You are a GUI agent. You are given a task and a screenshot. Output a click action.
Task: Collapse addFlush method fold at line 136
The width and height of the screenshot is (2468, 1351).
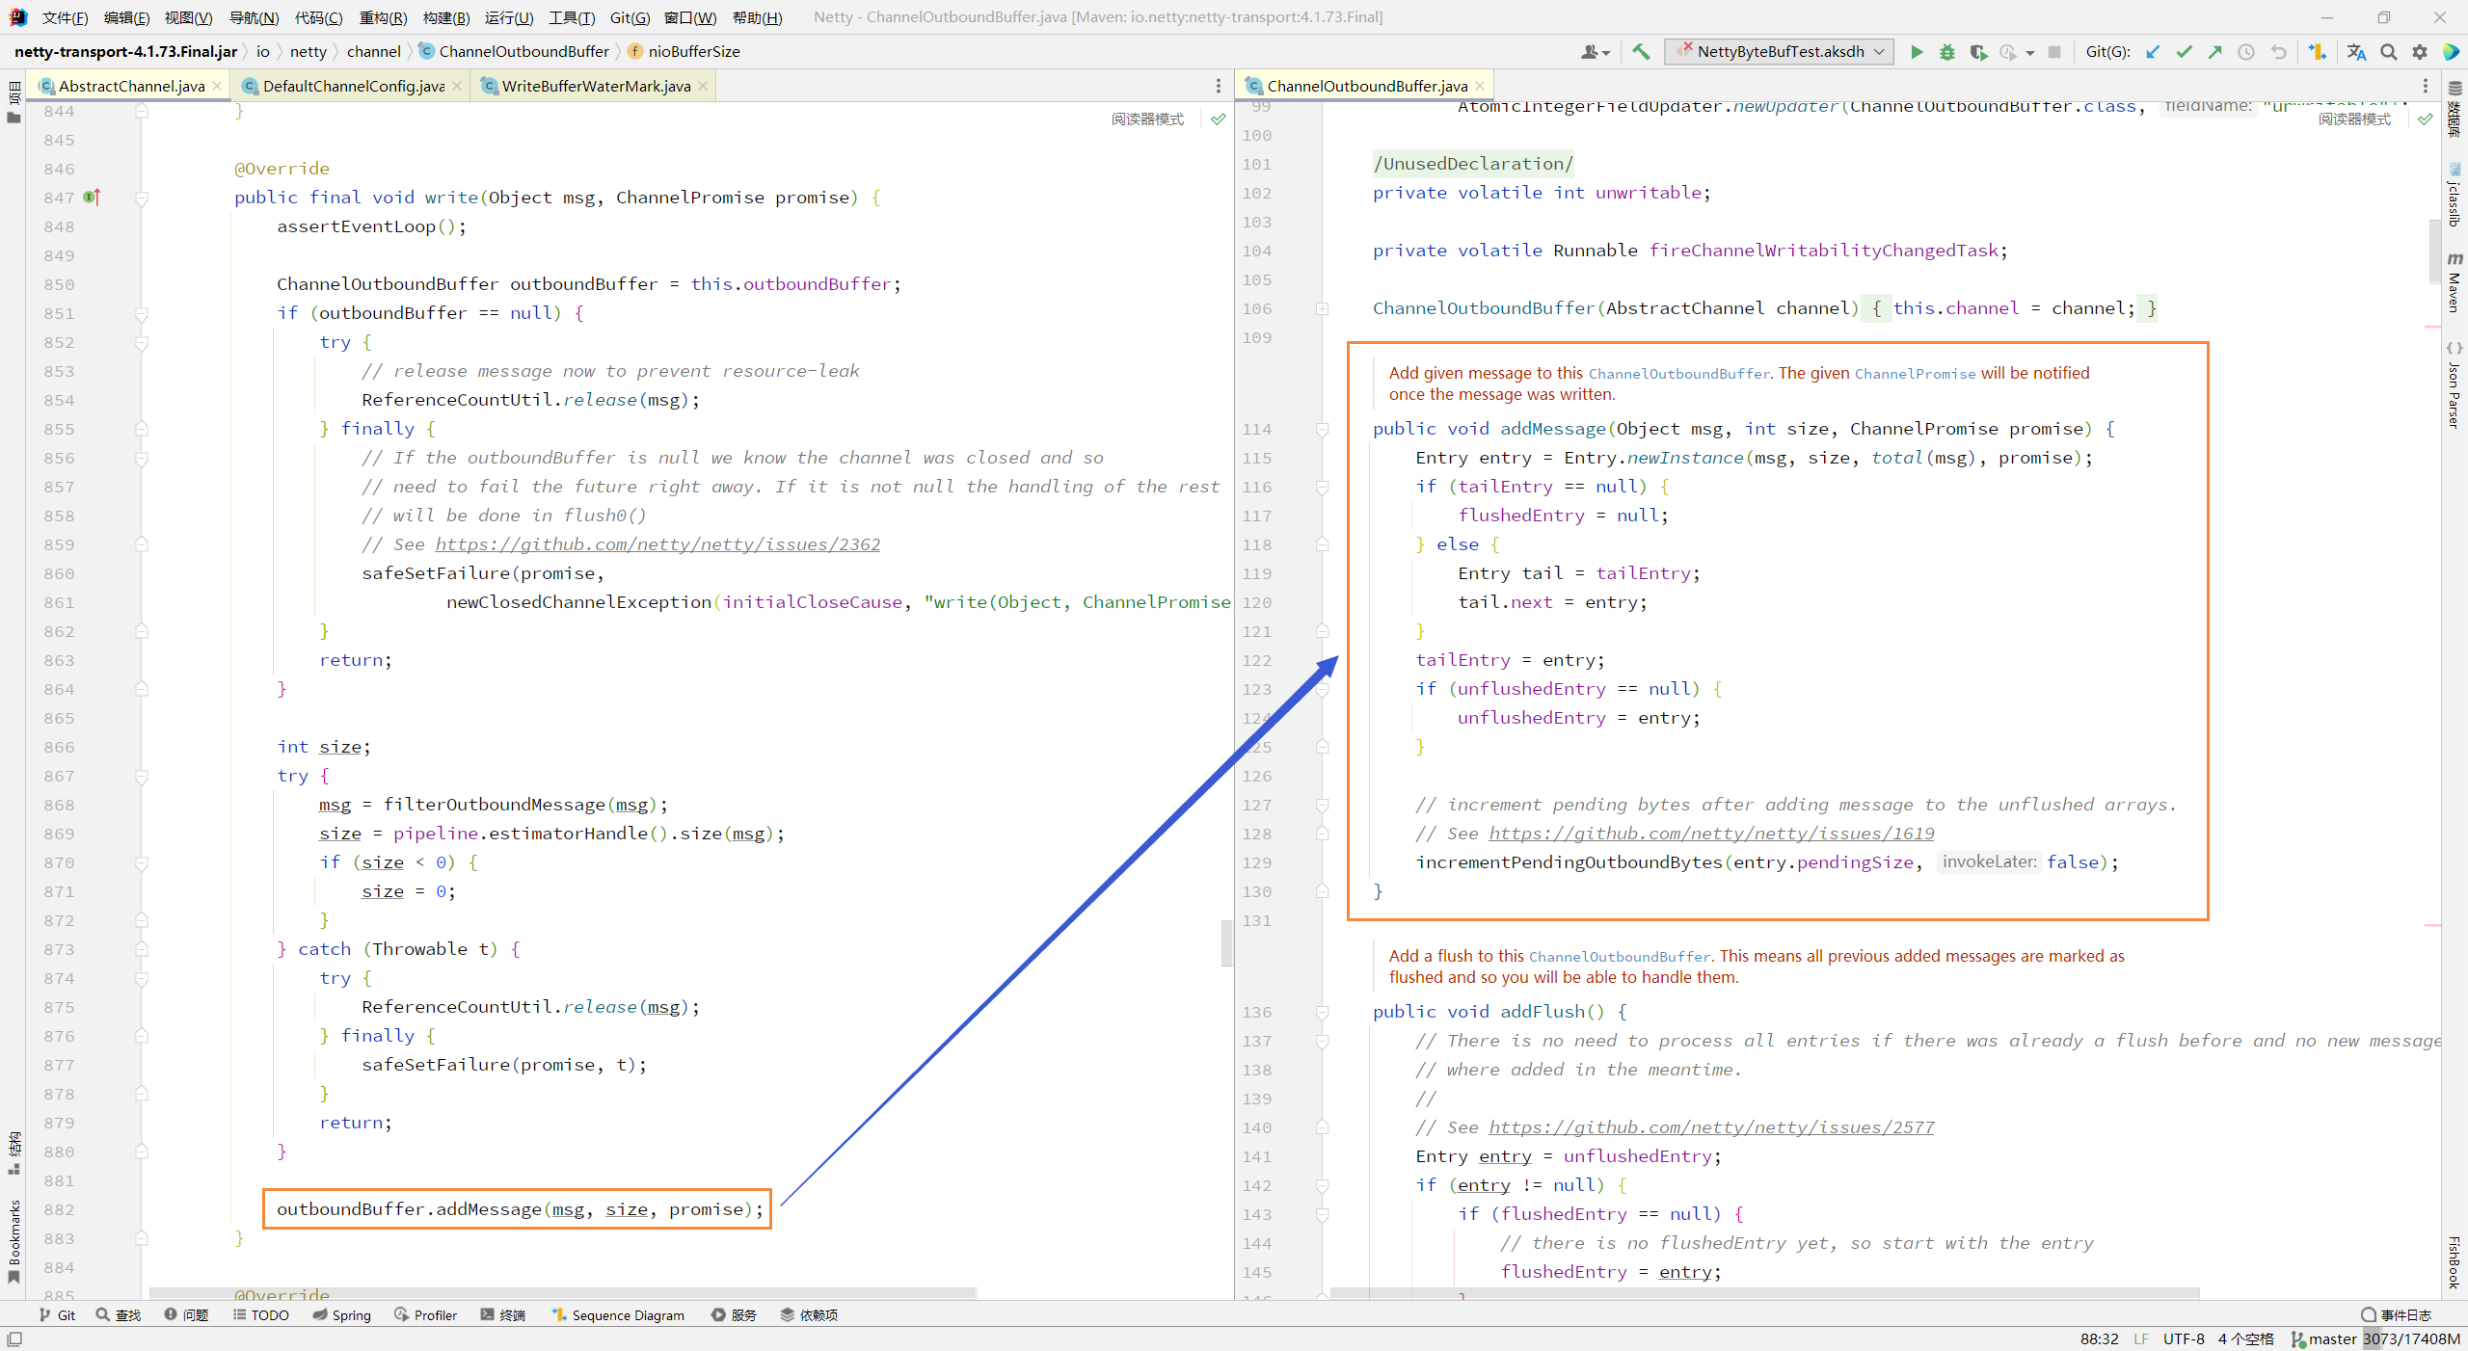pyautogui.click(x=1323, y=1012)
